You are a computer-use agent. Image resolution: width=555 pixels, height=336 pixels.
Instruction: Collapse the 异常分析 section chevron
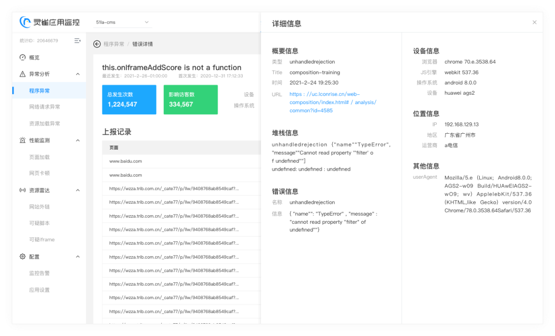coord(78,74)
